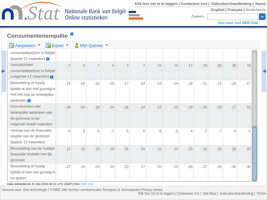Expand the right side panel arrow
Screen dimensions: 267x200
264,71
